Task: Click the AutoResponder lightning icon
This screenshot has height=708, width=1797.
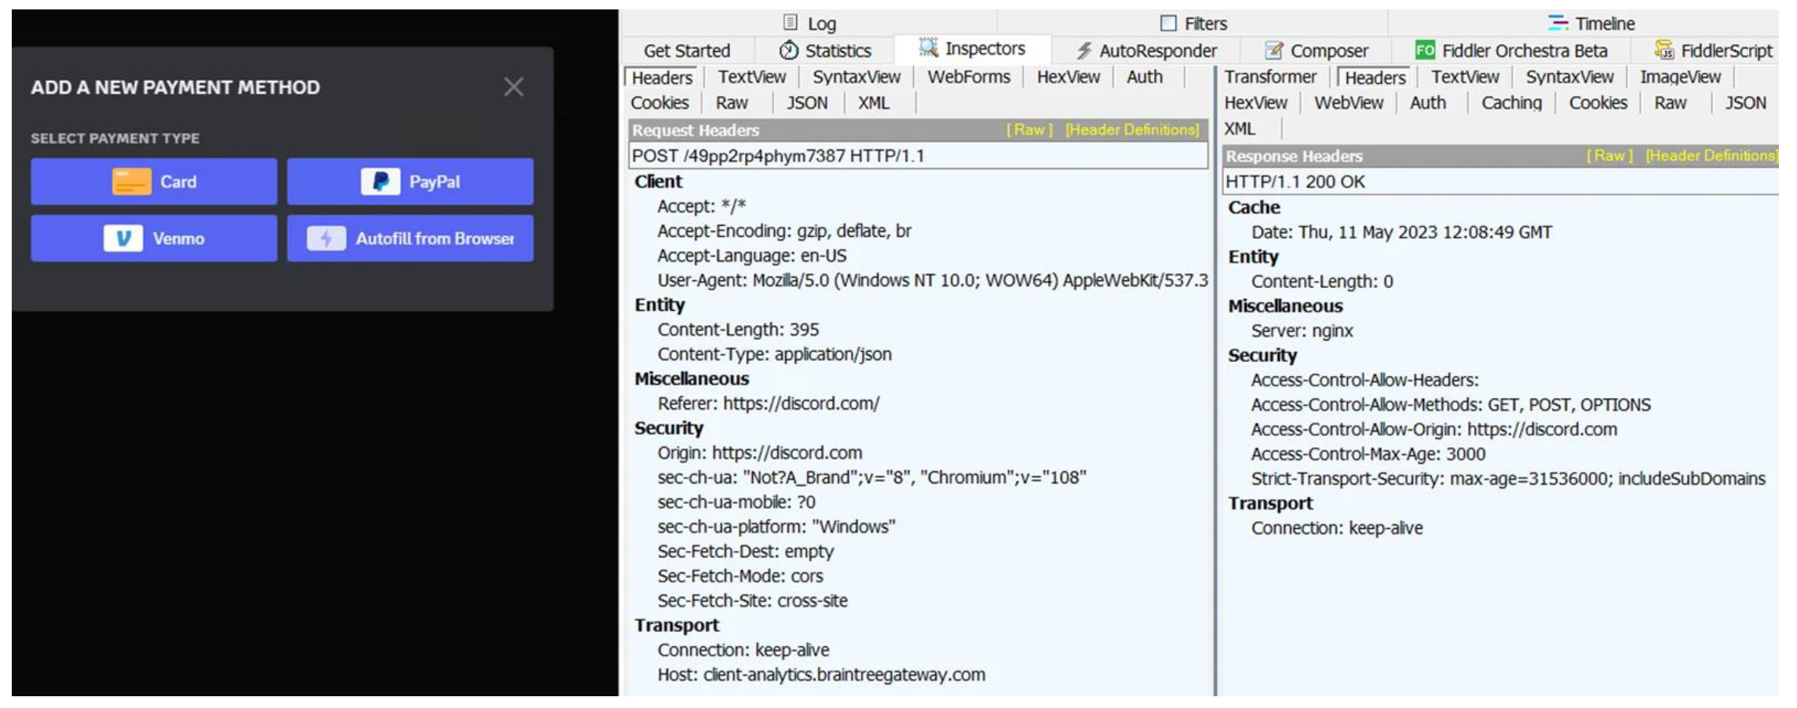Action: click(1084, 50)
